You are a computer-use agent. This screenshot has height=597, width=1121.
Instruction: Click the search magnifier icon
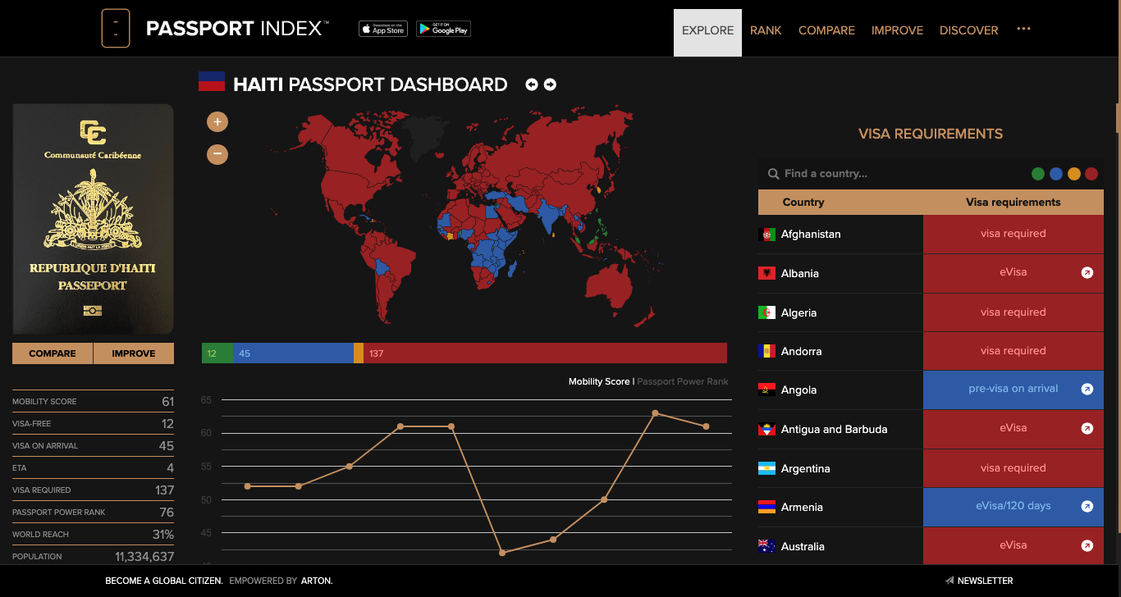[773, 174]
